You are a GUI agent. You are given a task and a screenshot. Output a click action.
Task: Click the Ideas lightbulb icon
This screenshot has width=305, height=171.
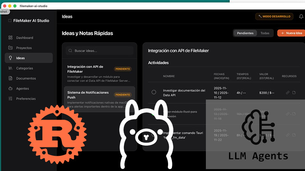pos(10,58)
